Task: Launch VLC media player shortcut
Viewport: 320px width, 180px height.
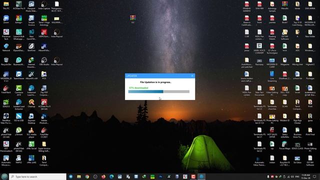Action: (x=31, y=132)
